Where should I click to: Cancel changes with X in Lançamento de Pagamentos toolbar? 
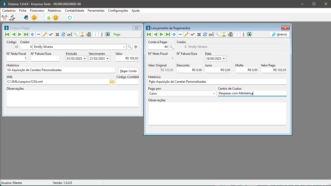click(199, 34)
